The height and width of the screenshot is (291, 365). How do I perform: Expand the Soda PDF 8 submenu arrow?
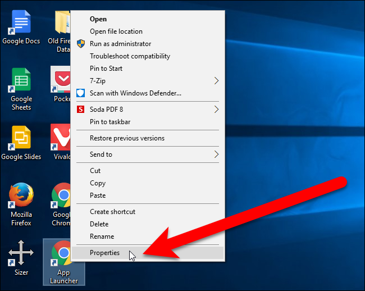tap(217, 110)
